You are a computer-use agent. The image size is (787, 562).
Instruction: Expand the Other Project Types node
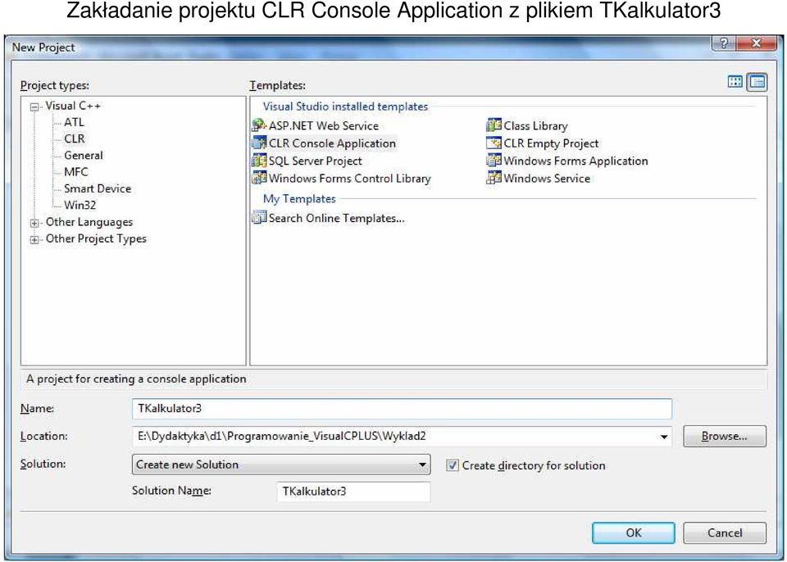coord(34,239)
